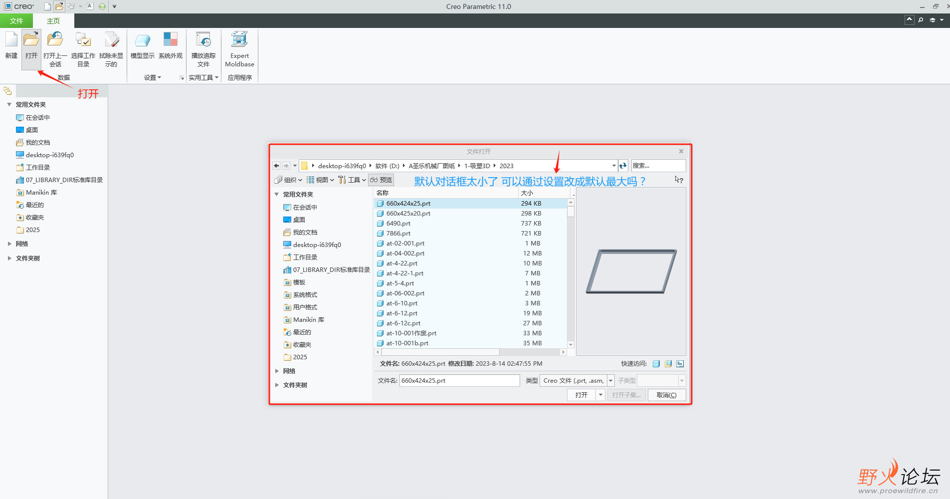Screen dimensions: 950x499
Task: Open the 工具 tools dropdown
Action: point(352,180)
